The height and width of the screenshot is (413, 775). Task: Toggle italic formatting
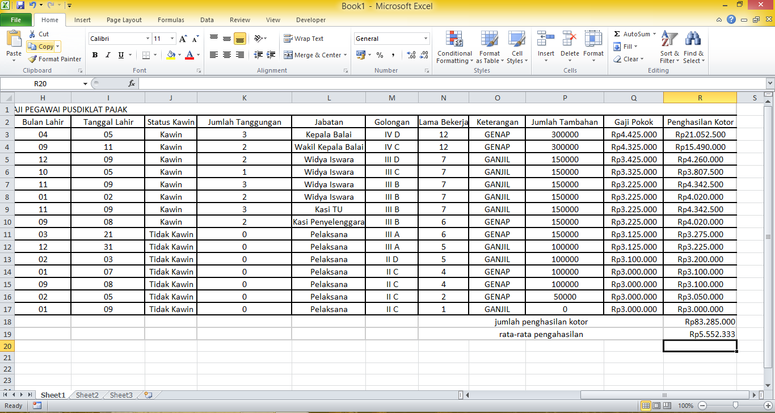[107, 55]
